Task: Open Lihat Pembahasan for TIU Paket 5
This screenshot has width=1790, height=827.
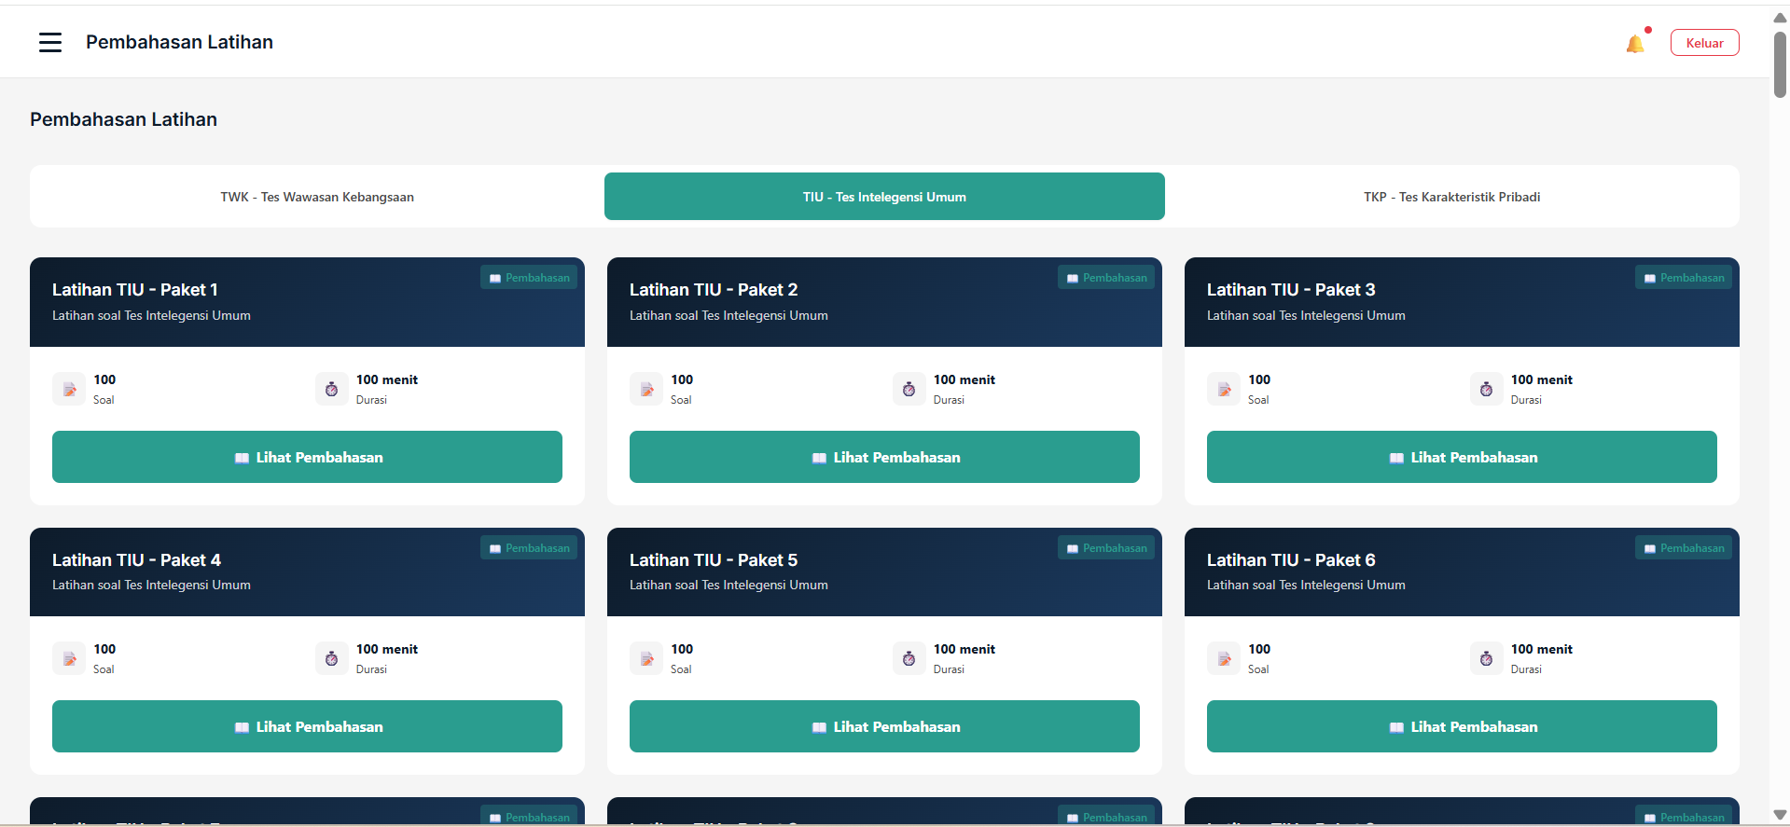Action: coord(883,726)
